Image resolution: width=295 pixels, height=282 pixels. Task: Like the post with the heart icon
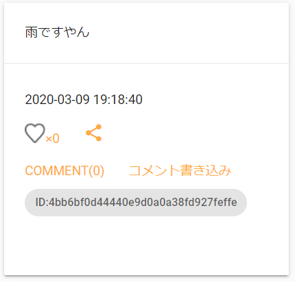pos(35,133)
